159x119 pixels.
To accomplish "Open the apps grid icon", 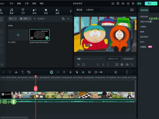I will tap(133, 4).
